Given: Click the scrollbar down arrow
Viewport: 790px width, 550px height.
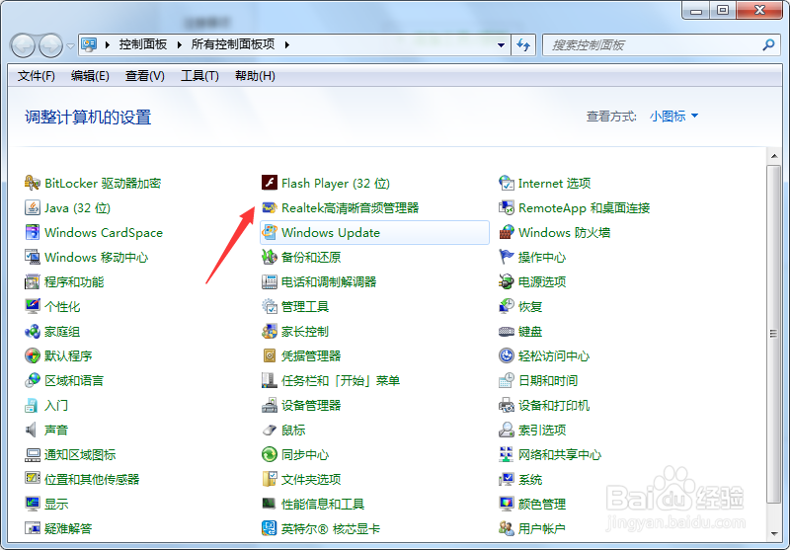Looking at the screenshot, I should coord(773,534).
